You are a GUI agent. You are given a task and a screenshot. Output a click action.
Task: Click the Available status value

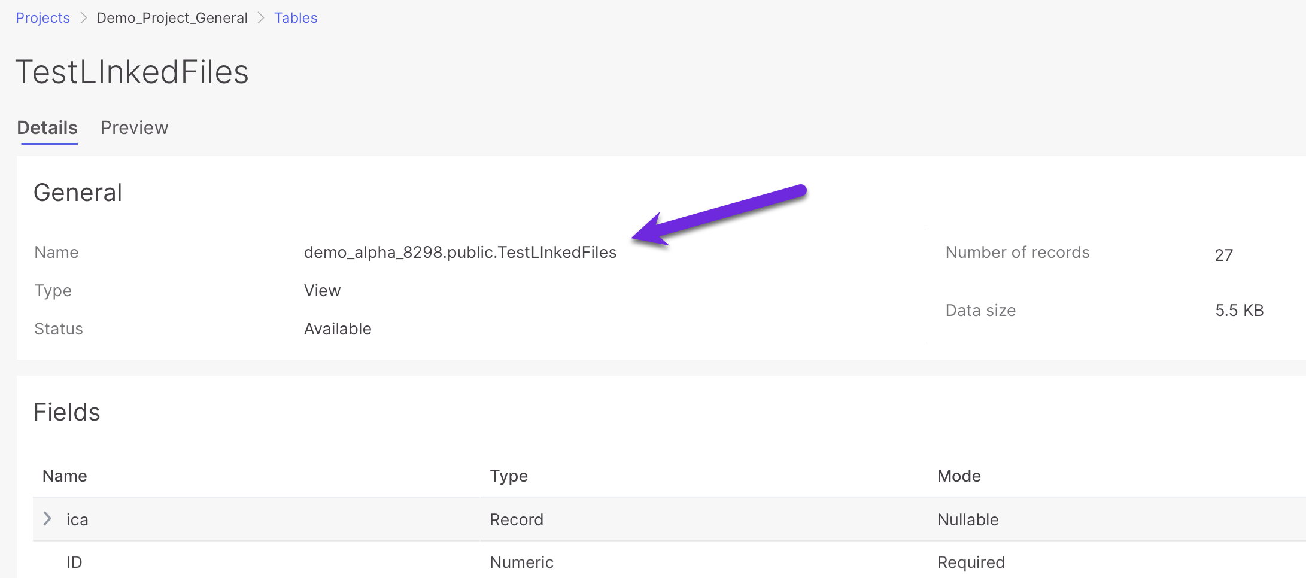point(338,329)
